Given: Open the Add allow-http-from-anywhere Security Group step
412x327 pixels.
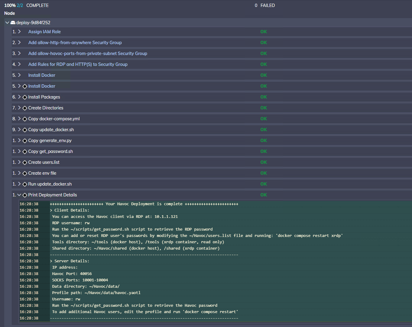Looking at the screenshot, I should (75, 43).
